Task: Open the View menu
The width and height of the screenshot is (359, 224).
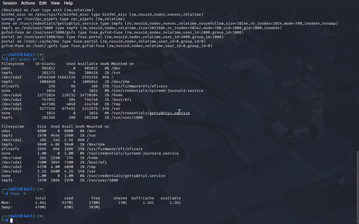Action: 55,3
